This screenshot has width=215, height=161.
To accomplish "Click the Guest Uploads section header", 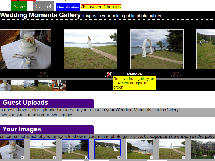I will coord(46,103).
